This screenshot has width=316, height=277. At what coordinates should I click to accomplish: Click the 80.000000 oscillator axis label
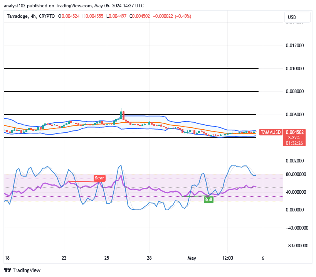[x=296, y=174]
